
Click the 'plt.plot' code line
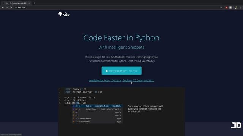75,103
